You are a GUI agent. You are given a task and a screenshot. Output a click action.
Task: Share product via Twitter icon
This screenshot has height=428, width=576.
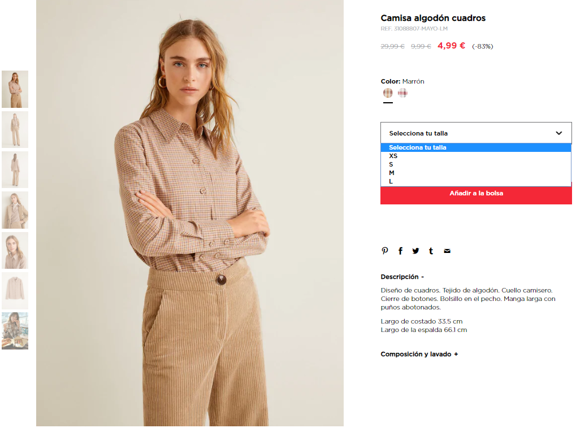(x=415, y=251)
